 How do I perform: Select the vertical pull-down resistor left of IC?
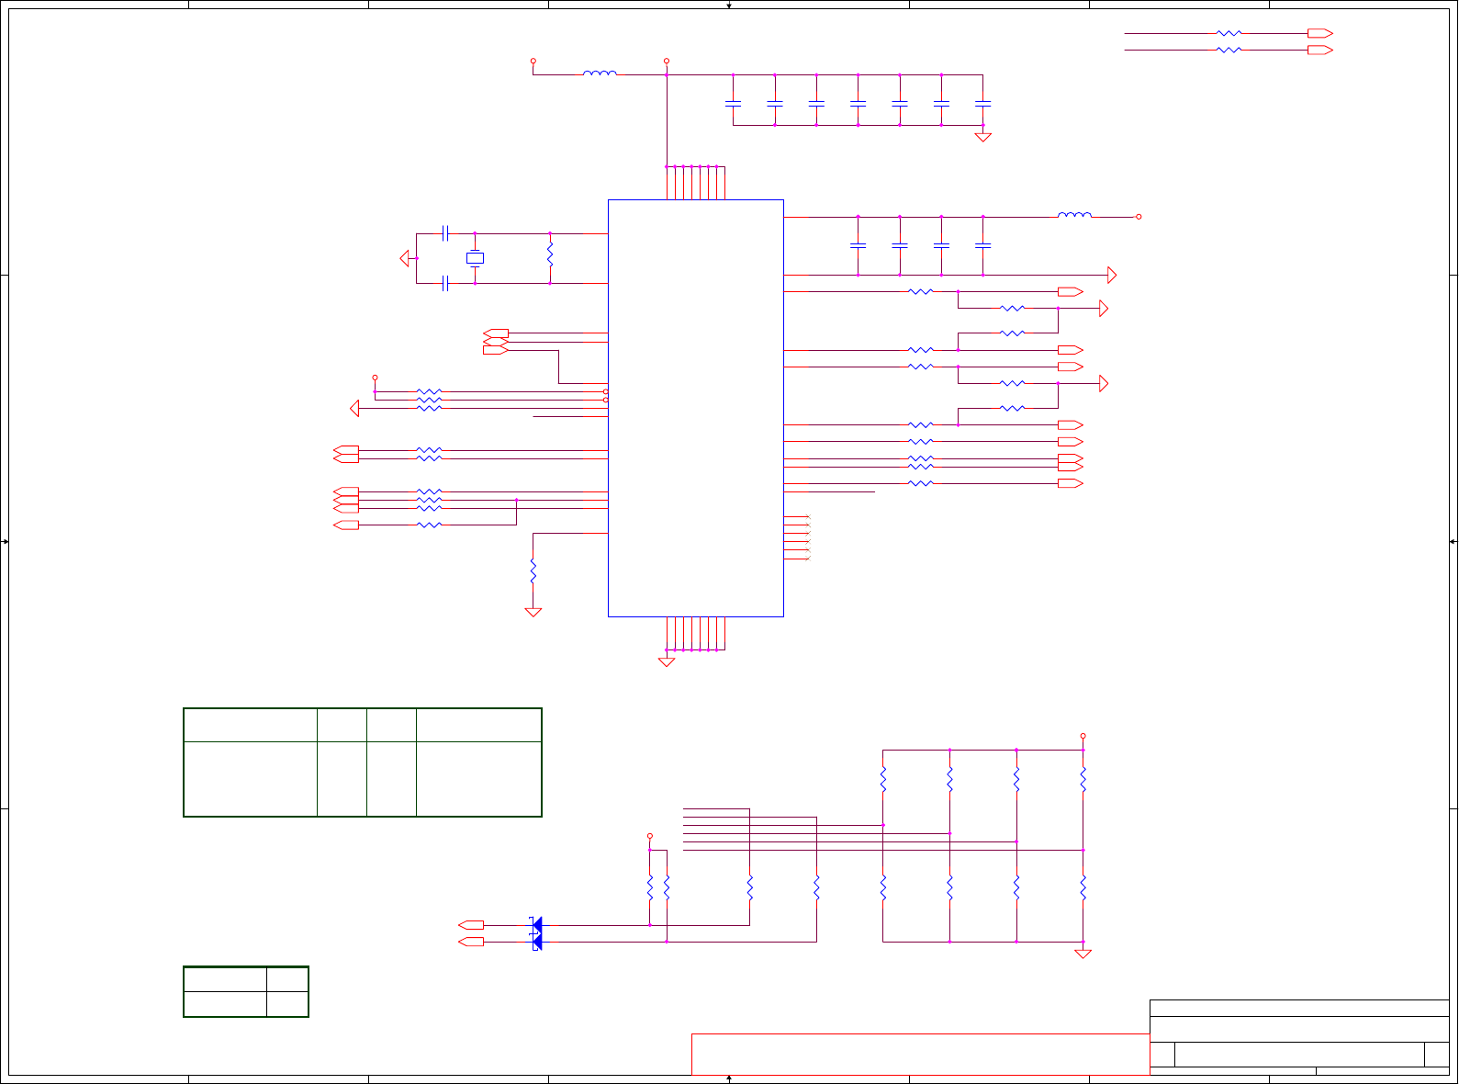tap(533, 571)
